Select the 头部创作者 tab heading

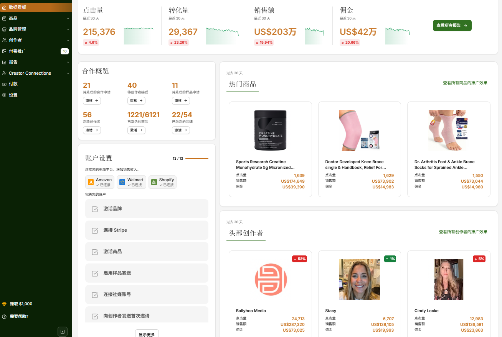(x=246, y=233)
